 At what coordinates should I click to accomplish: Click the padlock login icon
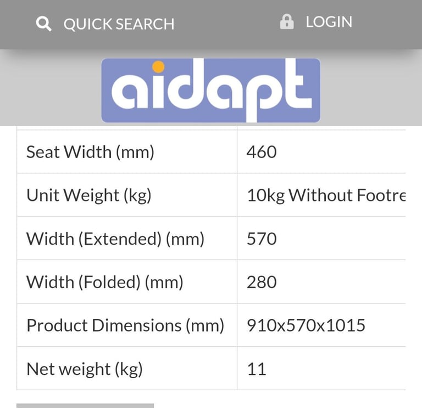(287, 22)
